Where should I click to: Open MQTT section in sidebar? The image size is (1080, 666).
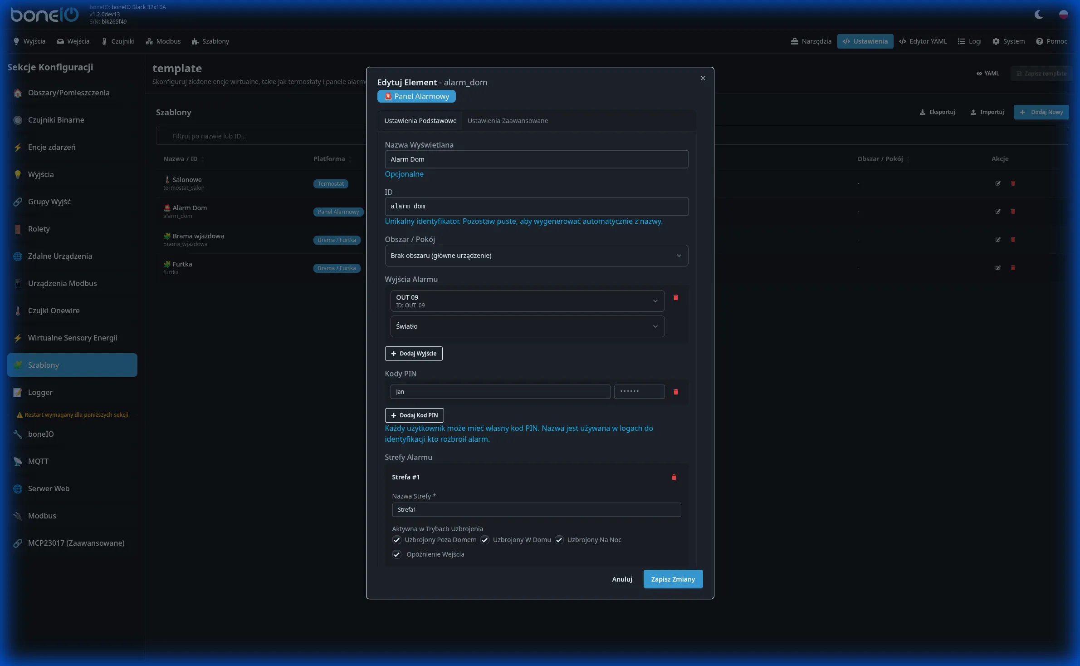point(38,461)
